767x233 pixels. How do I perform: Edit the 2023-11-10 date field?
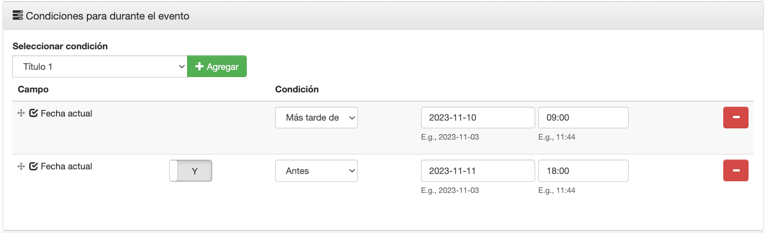(x=478, y=118)
